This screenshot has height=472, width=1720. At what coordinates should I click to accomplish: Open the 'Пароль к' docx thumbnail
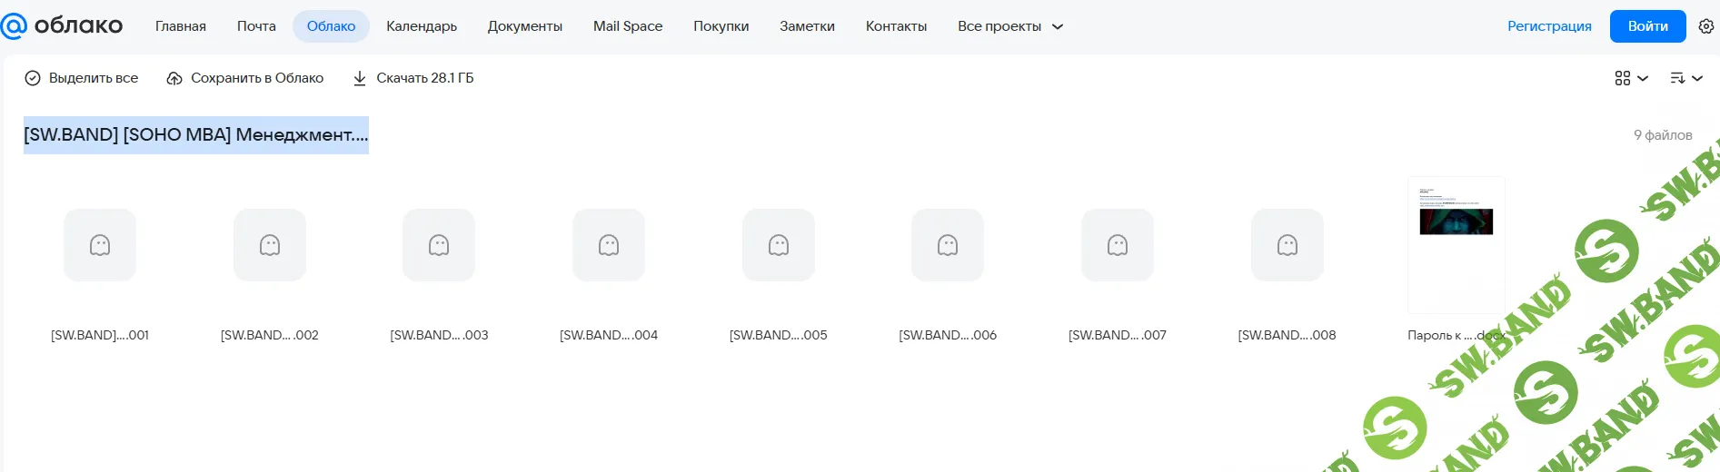[x=1456, y=245]
